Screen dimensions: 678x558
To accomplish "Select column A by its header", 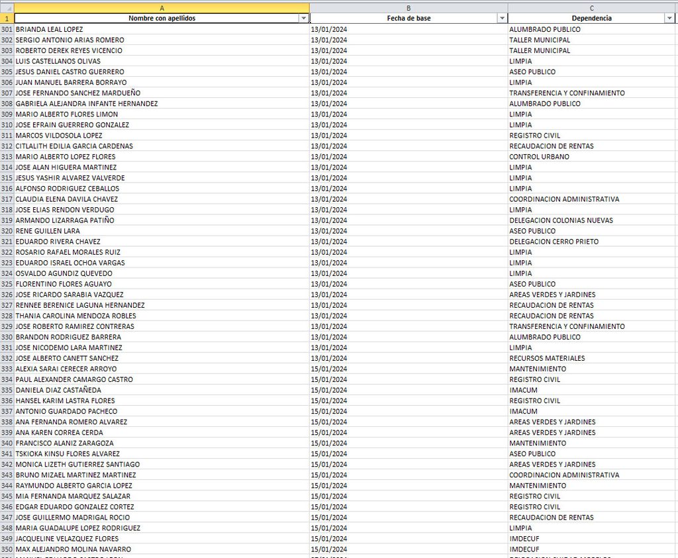I will pos(162,8).
